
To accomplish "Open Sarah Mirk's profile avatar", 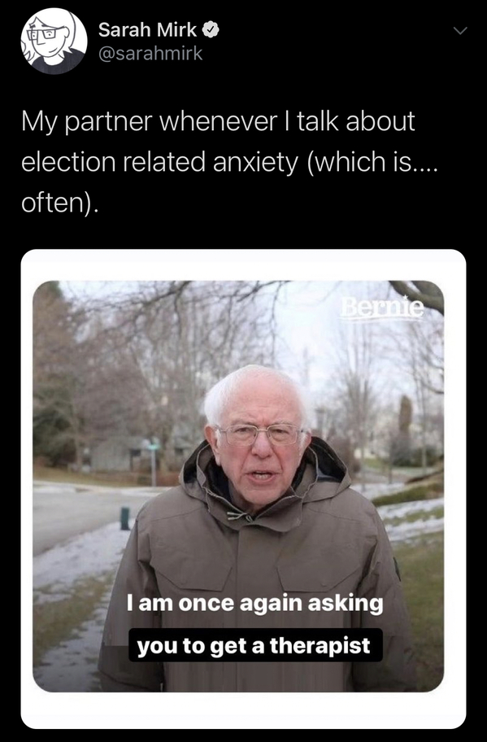I will [x=54, y=41].
